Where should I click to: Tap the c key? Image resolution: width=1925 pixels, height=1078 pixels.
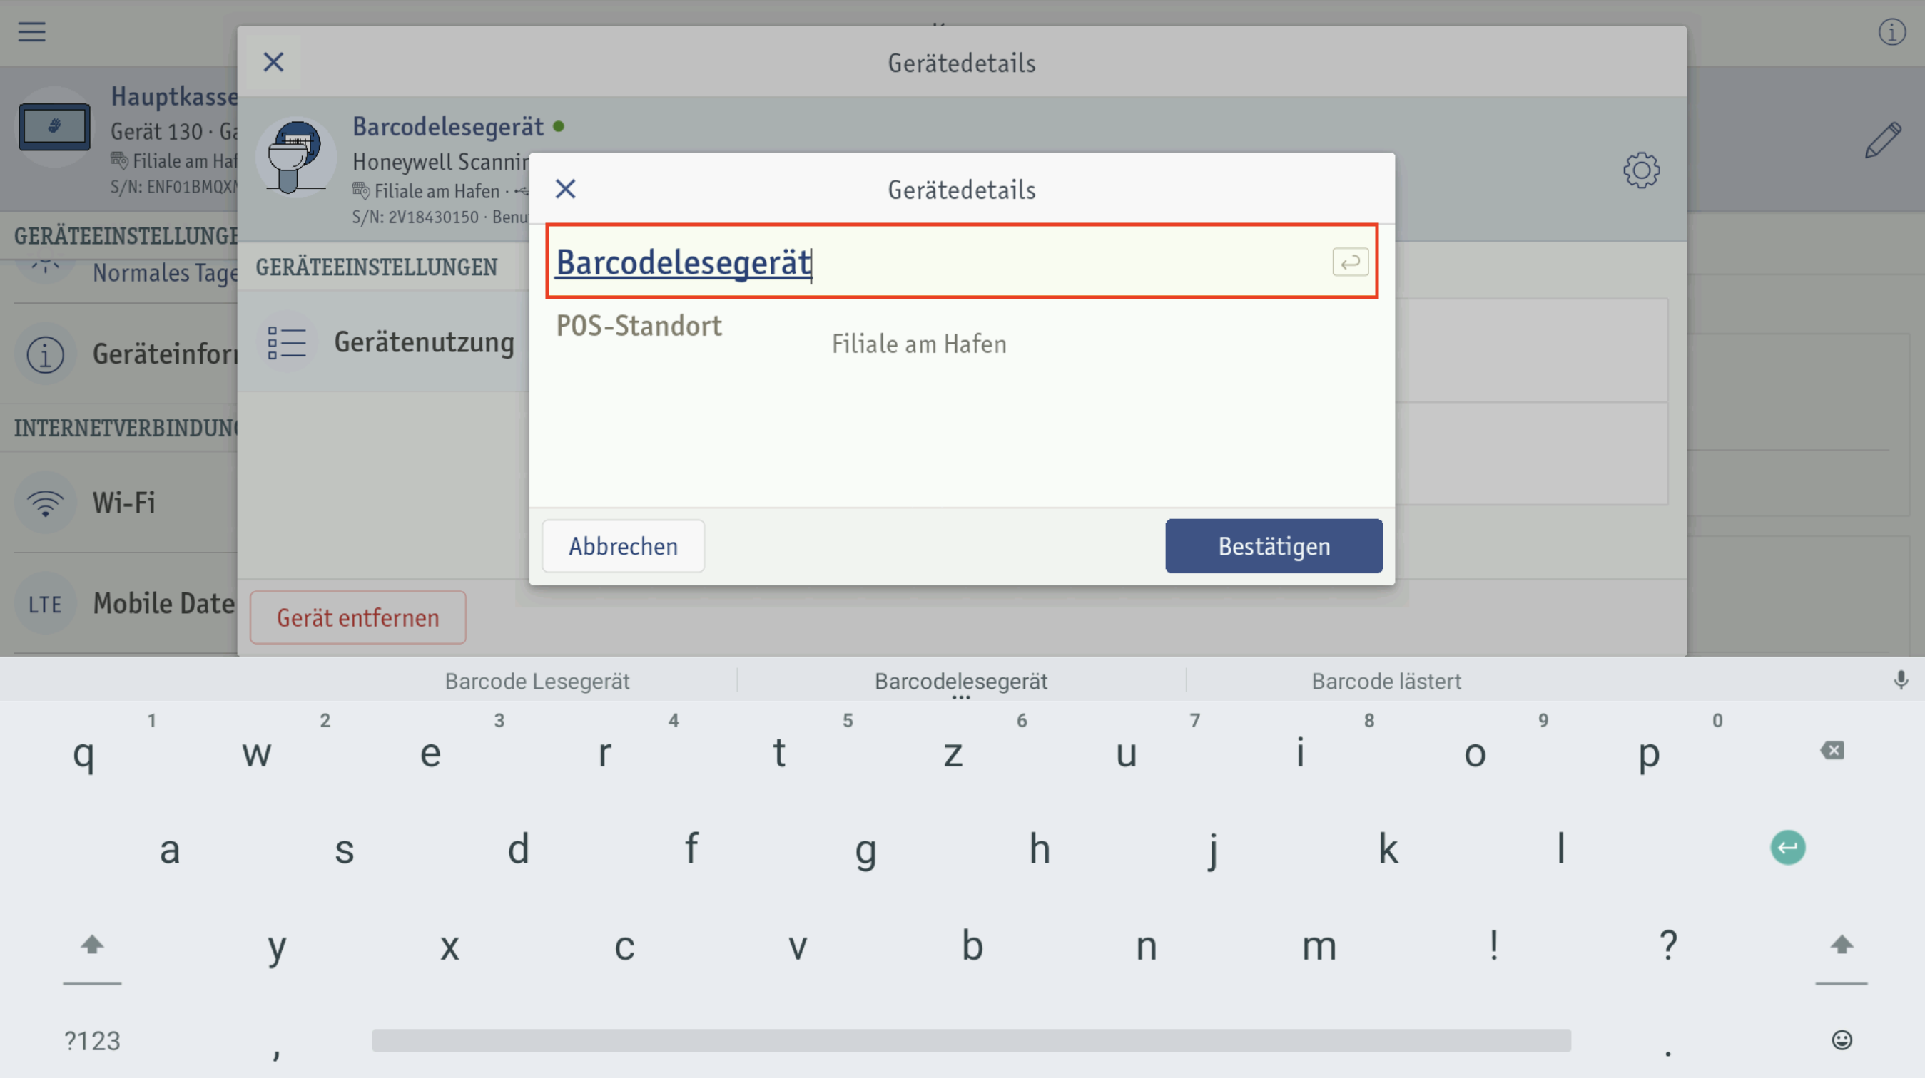(x=624, y=946)
